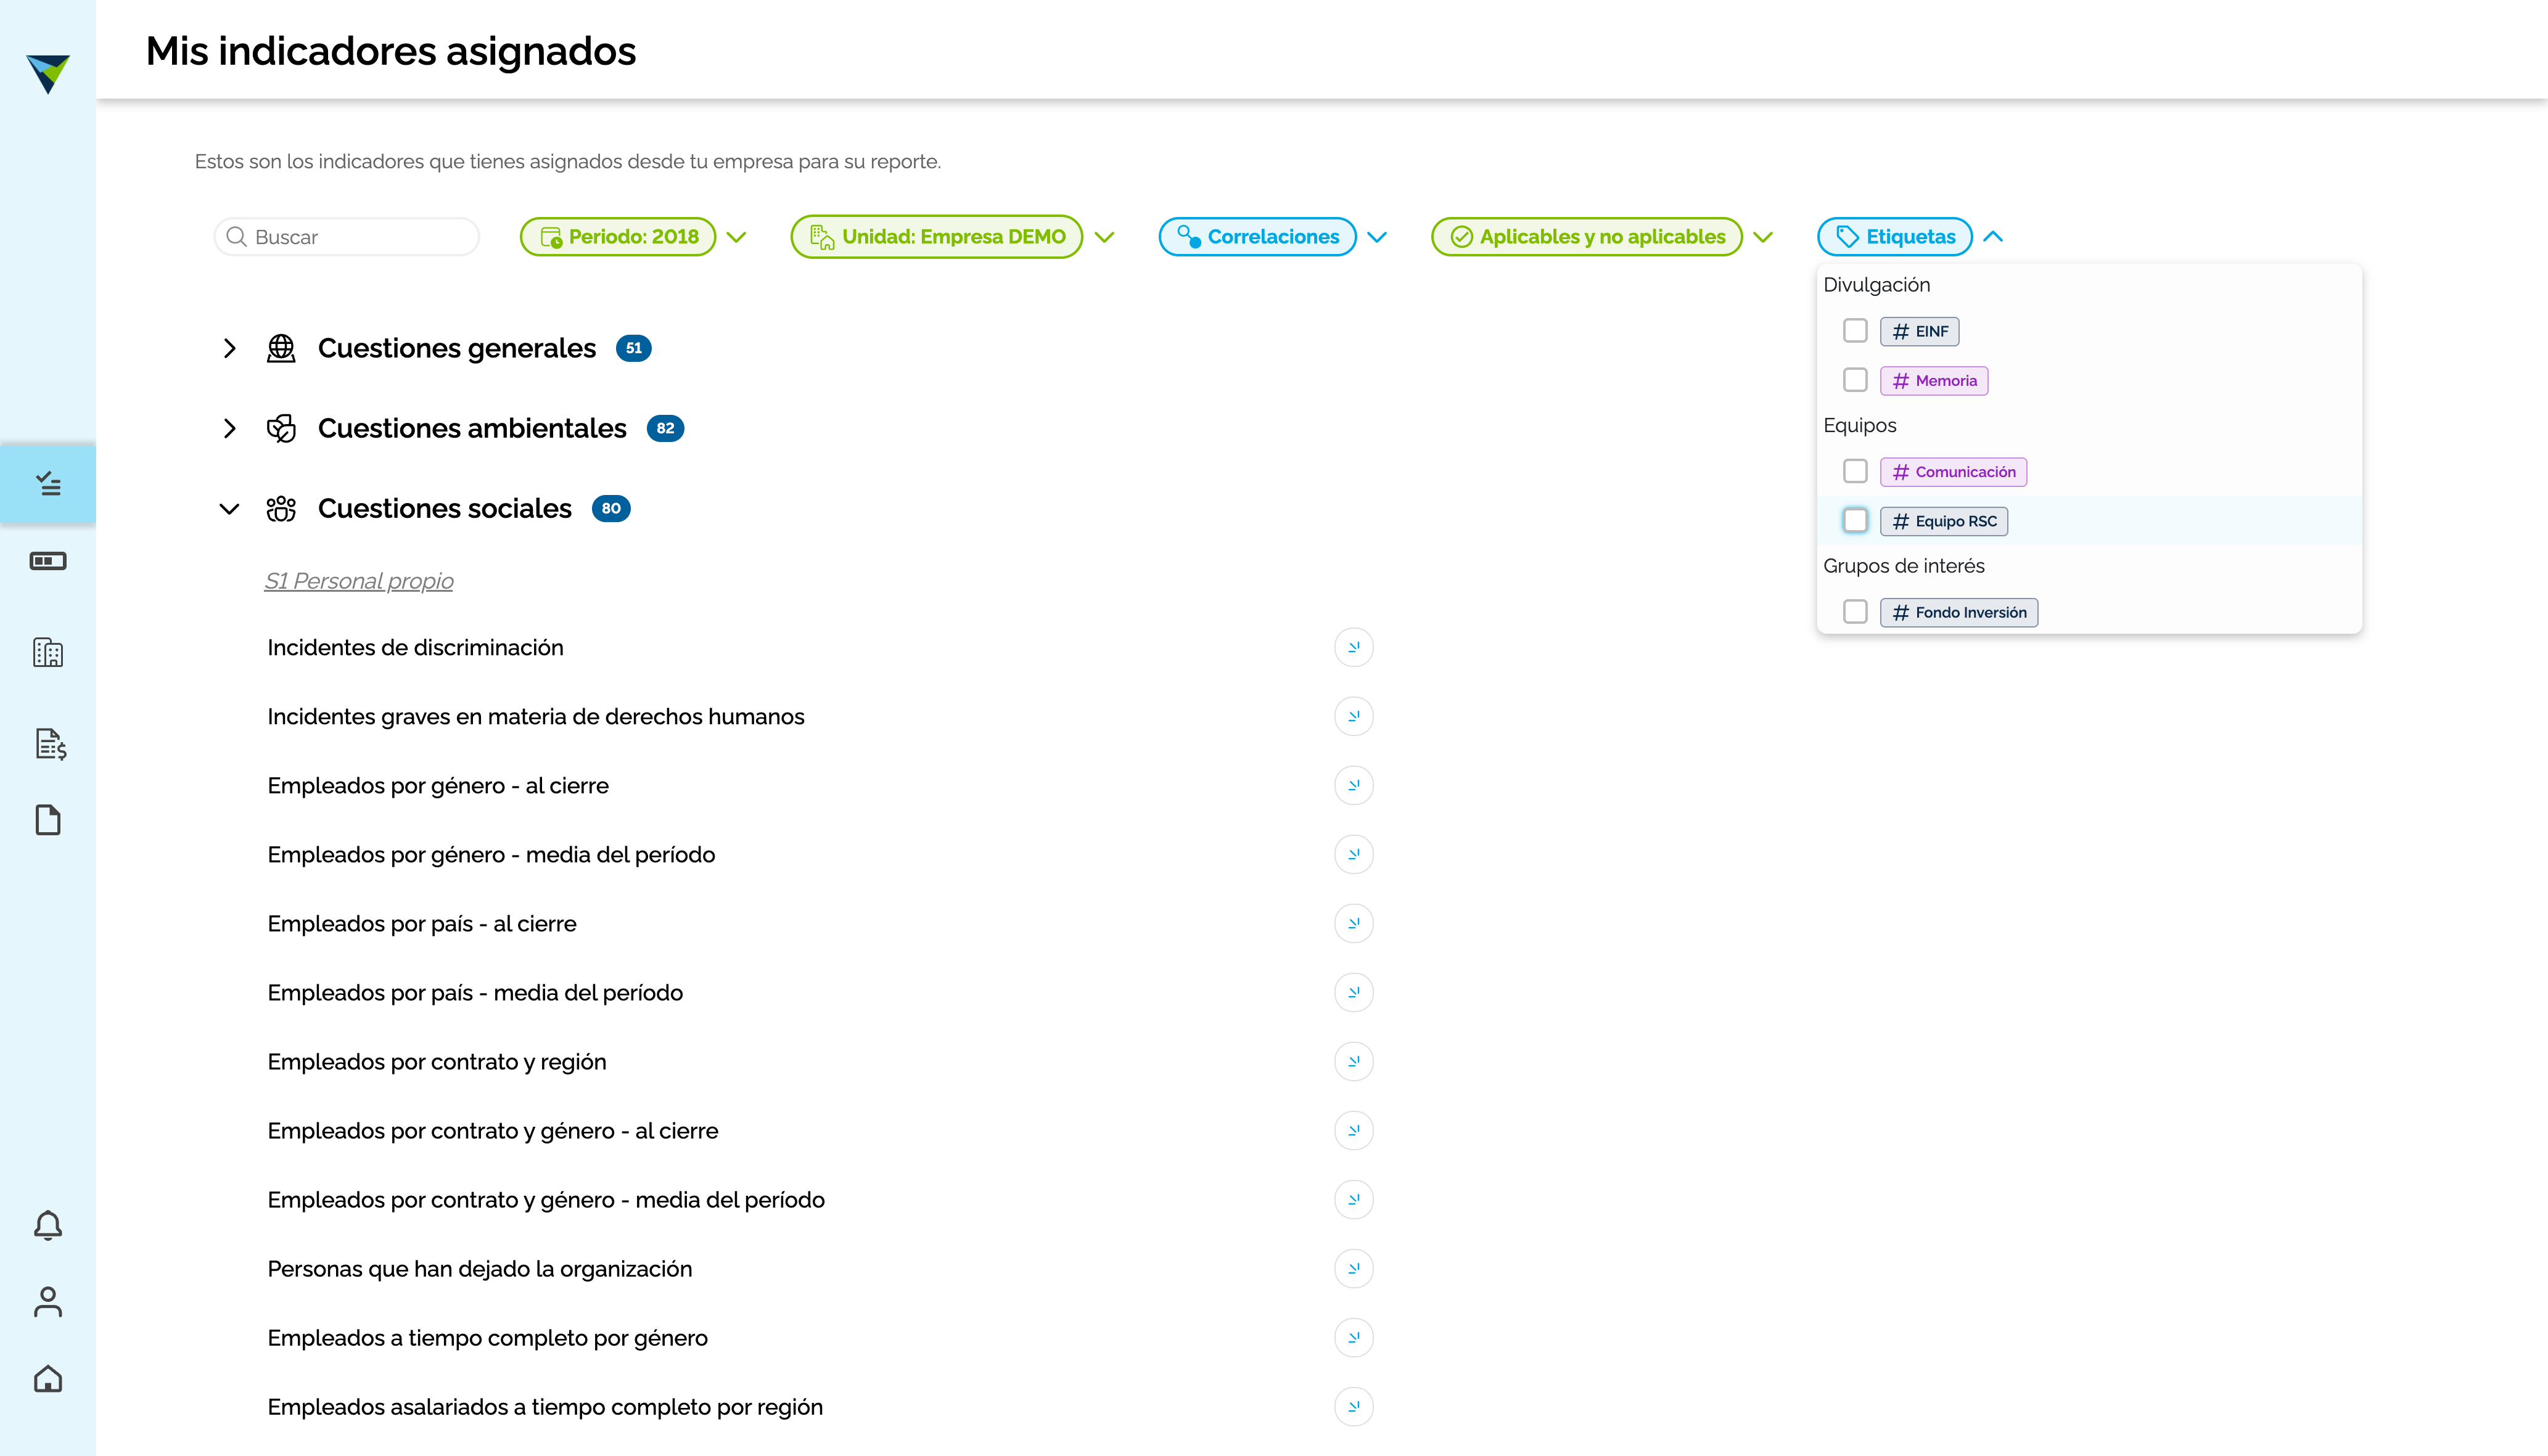2548x1456 pixels.
Task: Open the invoice document icon in sidebar
Action: [x=50, y=744]
